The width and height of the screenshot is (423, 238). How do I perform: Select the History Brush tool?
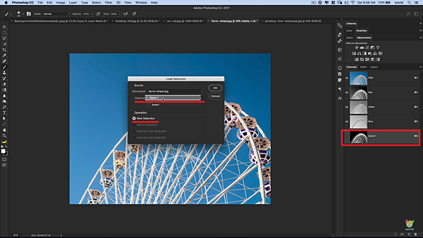tap(4, 78)
